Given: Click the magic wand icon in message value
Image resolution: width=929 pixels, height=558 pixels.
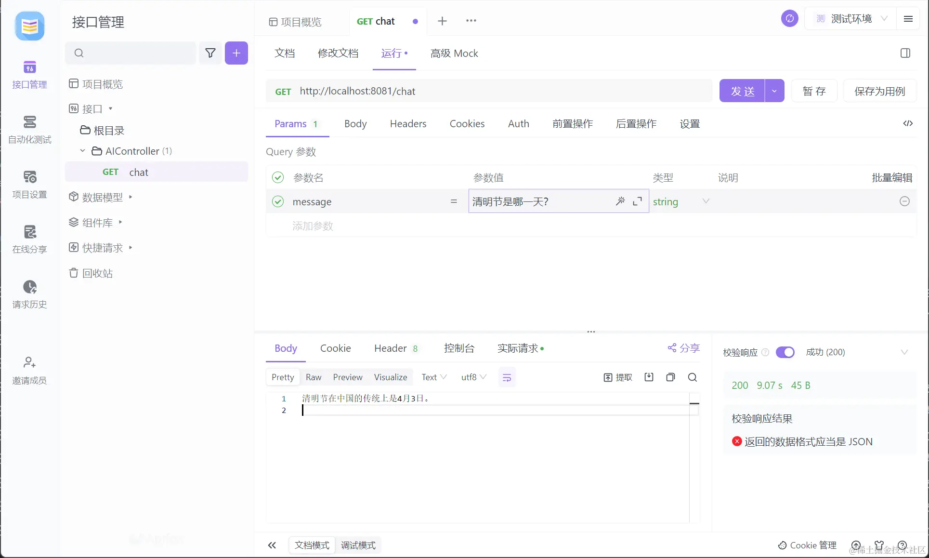Looking at the screenshot, I should tap(620, 201).
